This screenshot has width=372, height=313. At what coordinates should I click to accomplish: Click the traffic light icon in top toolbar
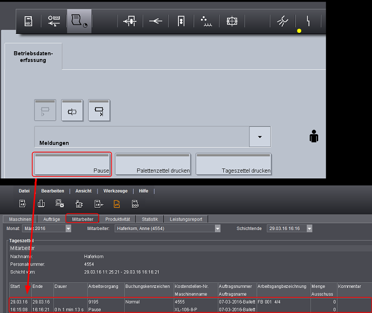(181, 21)
